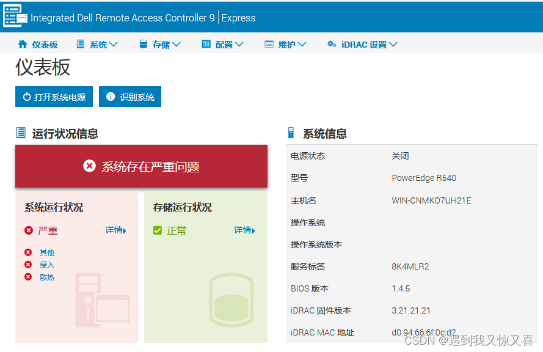This screenshot has height=352, width=543.
Task: Click the error icon in the red banner
Action: coord(89,166)
